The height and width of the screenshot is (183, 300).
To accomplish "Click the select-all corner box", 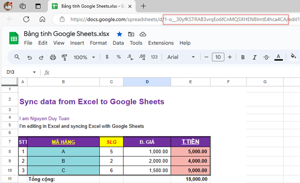I will click(9, 82).
